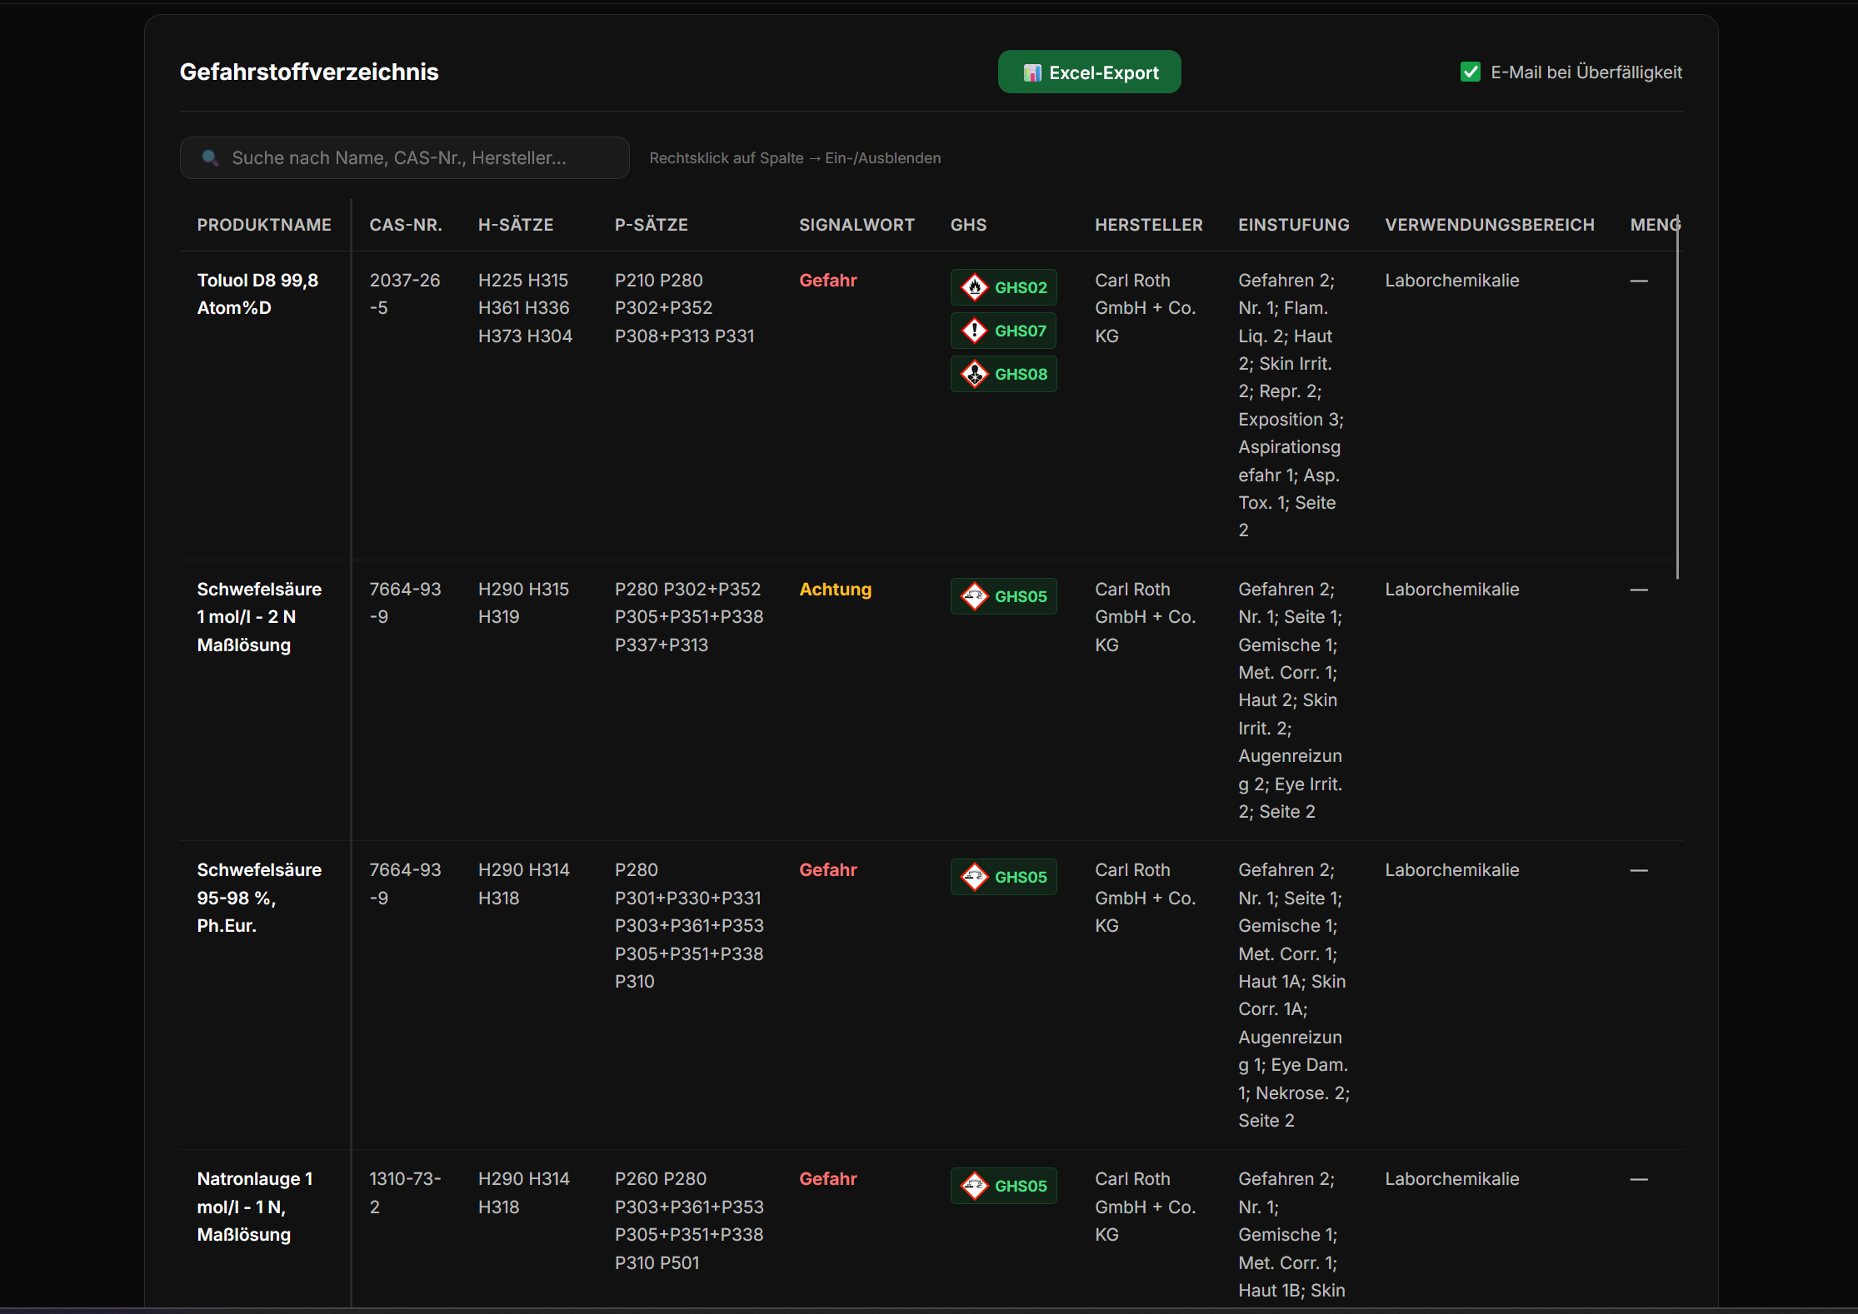This screenshot has width=1858, height=1314.
Task: Select the HERSTELLER column header
Action: (x=1148, y=225)
